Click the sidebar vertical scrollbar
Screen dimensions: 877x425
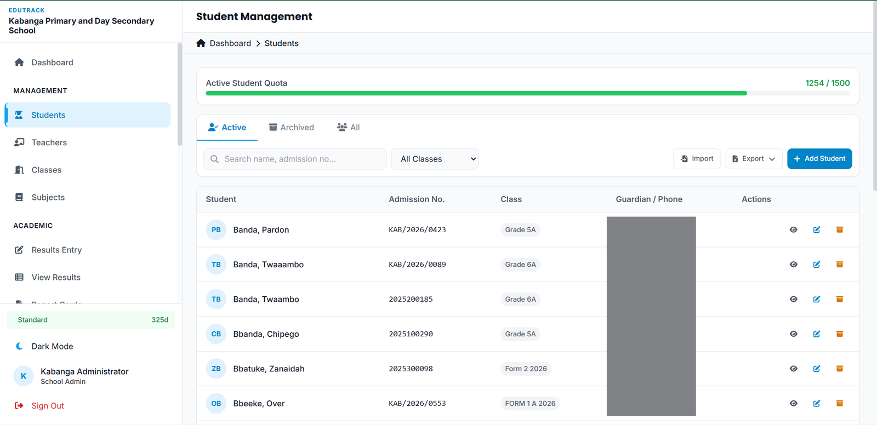pos(180,94)
